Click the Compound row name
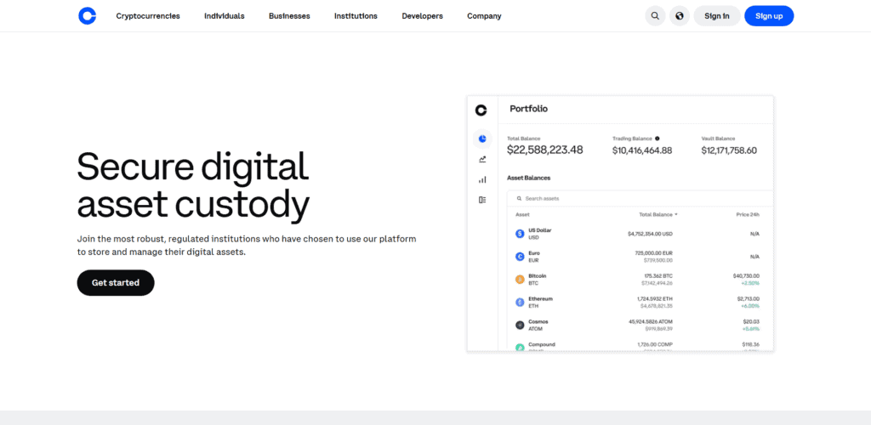 tap(542, 344)
